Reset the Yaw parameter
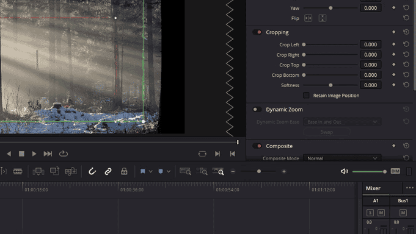Screen dimensions: 416x234 click(406, 8)
